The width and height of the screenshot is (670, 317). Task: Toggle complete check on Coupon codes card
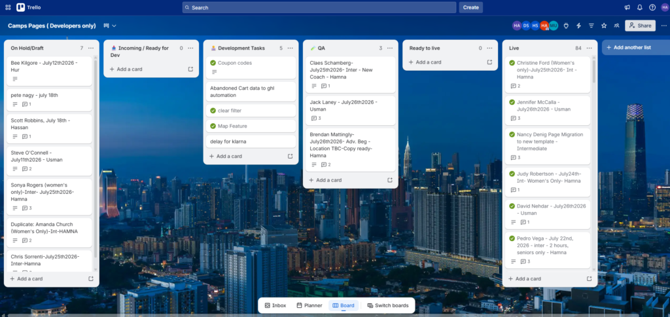coord(213,63)
